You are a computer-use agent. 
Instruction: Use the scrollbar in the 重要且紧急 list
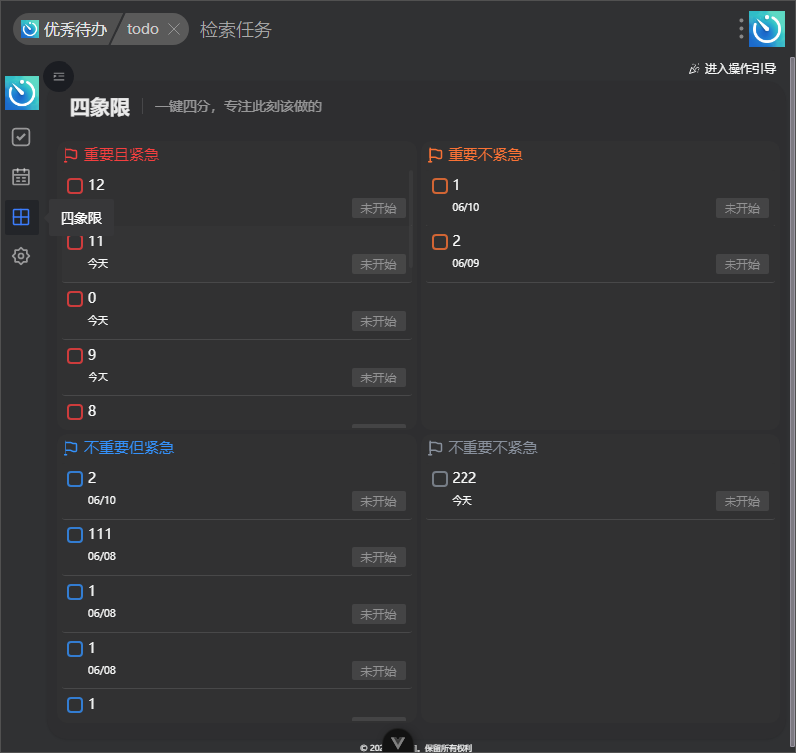[x=411, y=219]
